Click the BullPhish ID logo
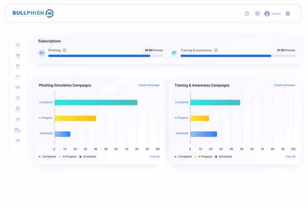 (33, 13)
